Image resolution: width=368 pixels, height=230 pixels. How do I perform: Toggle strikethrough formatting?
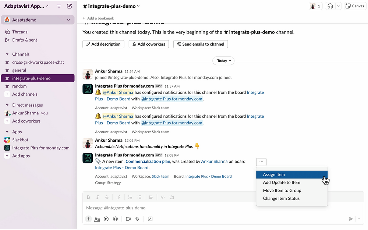pos(107,197)
